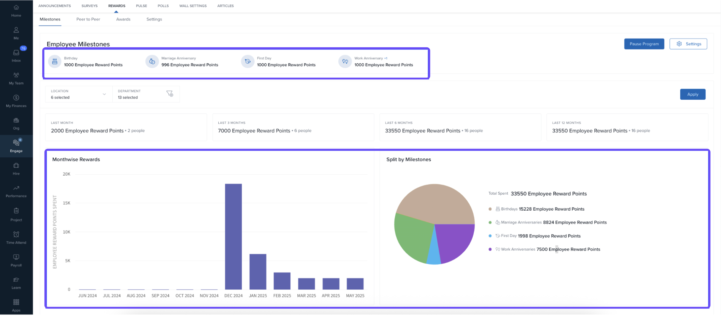Screen dimensions: 721x316
Task: Click the Pause Program button
Action: tap(644, 44)
